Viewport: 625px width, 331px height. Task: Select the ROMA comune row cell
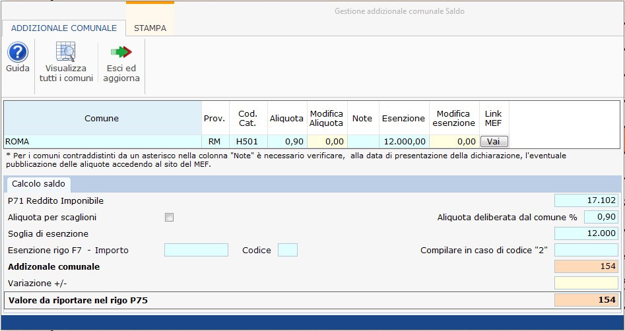click(x=102, y=141)
